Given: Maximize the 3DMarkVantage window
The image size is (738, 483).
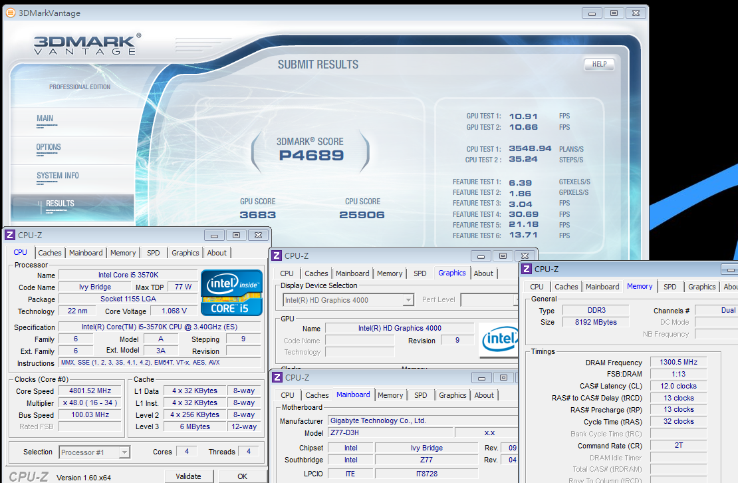Looking at the screenshot, I should [x=614, y=13].
